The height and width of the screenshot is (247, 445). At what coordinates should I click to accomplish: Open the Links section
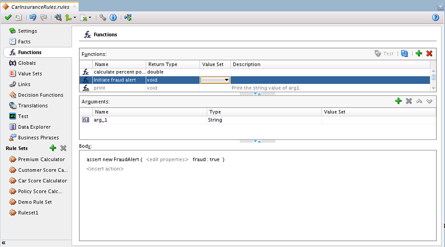(24, 84)
